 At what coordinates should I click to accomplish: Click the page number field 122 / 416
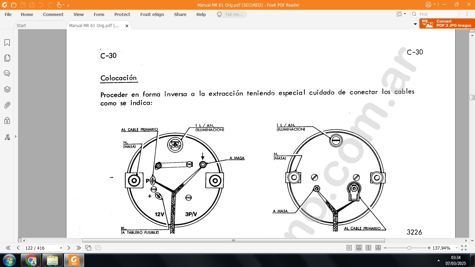41,248
